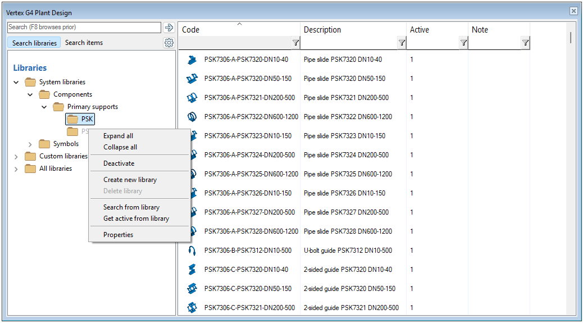The width and height of the screenshot is (583, 323).
Task: Expand the Custom libraries node
Action: pos(16,157)
